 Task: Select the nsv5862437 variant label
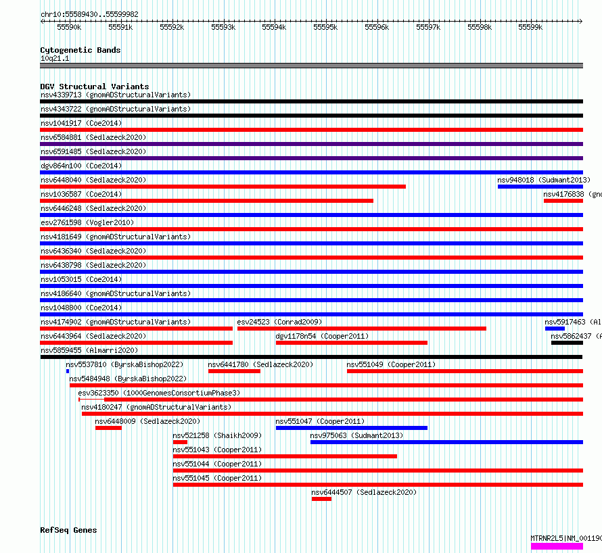click(x=576, y=336)
